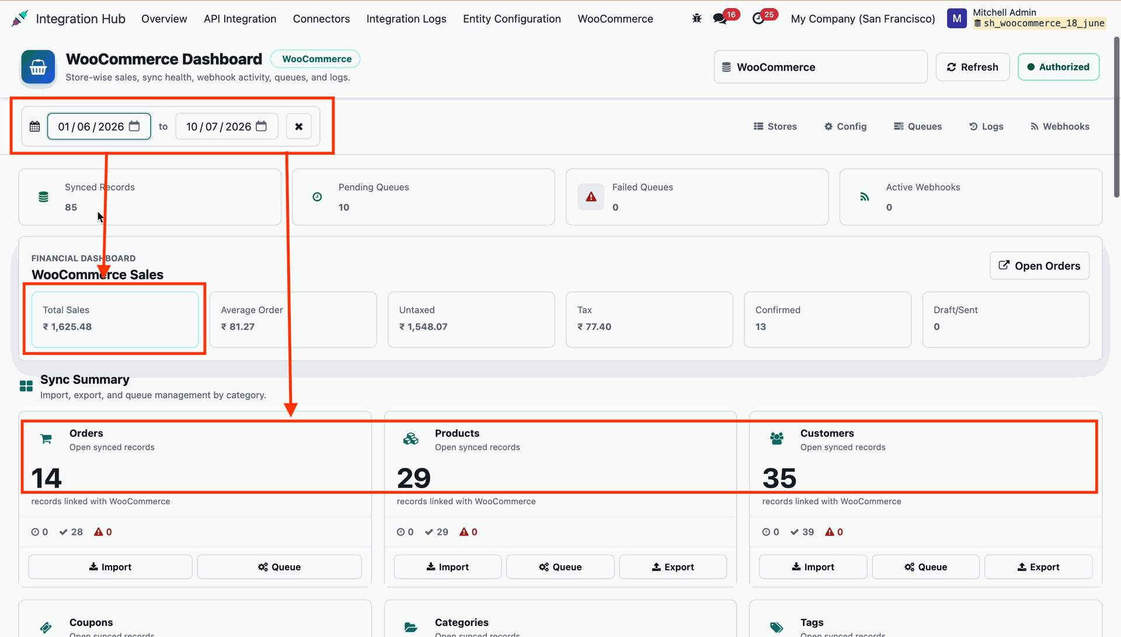Open the chat messages icon with badge 16
This screenshot has height=637, width=1121.
(720, 19)
